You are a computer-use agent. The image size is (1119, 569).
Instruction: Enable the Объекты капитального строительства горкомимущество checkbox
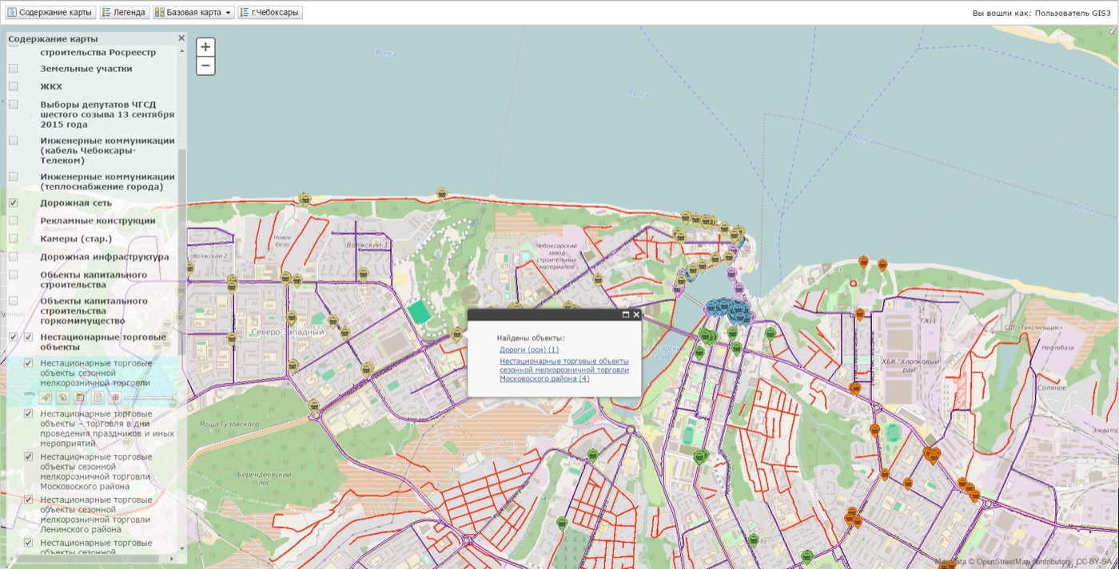pos(13,301)
